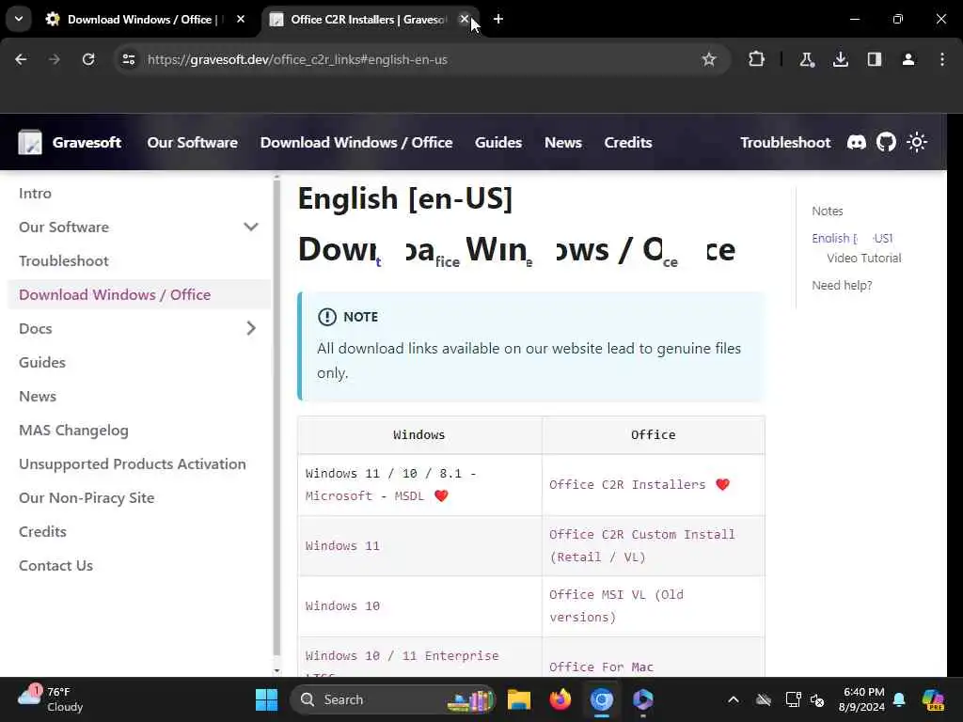Open browser downloads
Image resolution: width=963 pixels, height=722 pixels.
tap(840, 59)
